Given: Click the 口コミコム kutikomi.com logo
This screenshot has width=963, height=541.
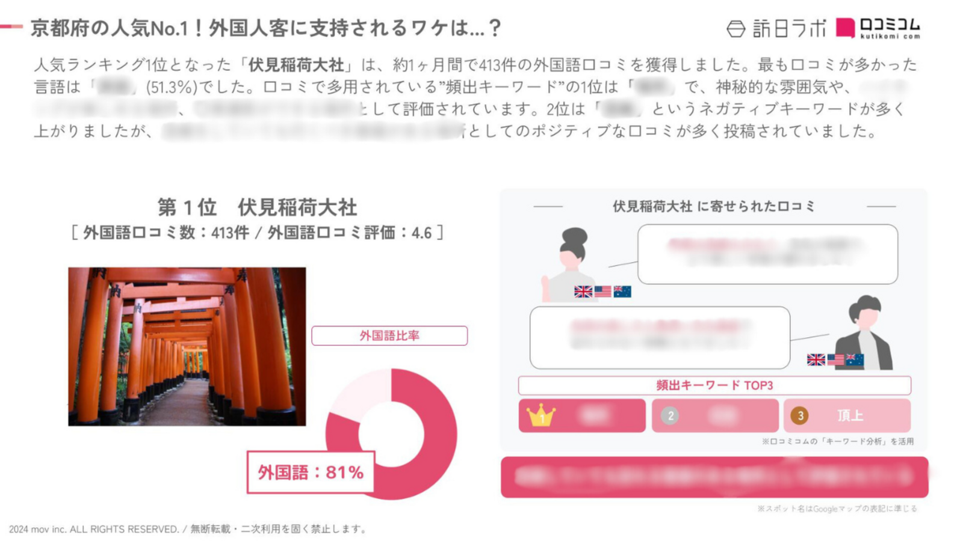Looking at the screenshot, I should tap(878, 28).
